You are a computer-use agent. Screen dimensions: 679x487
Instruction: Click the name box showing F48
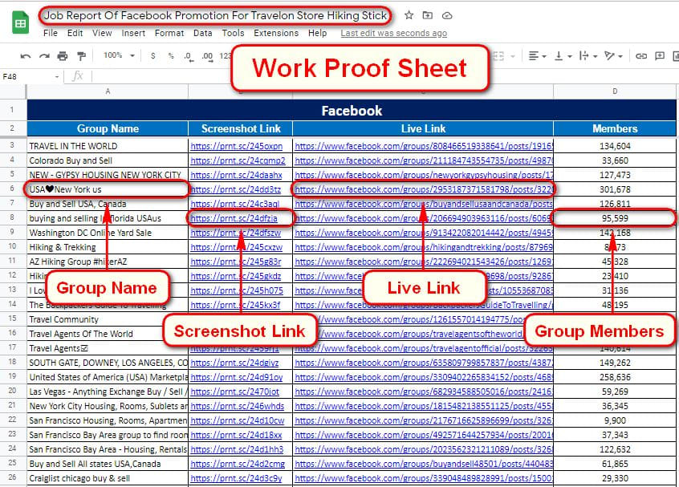(26, 77)
